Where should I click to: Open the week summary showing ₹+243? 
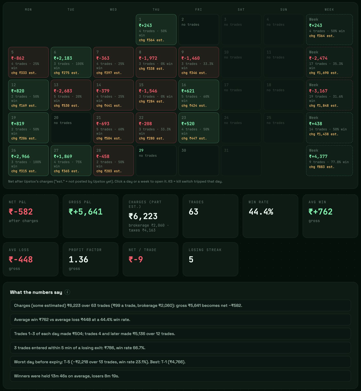329,30
